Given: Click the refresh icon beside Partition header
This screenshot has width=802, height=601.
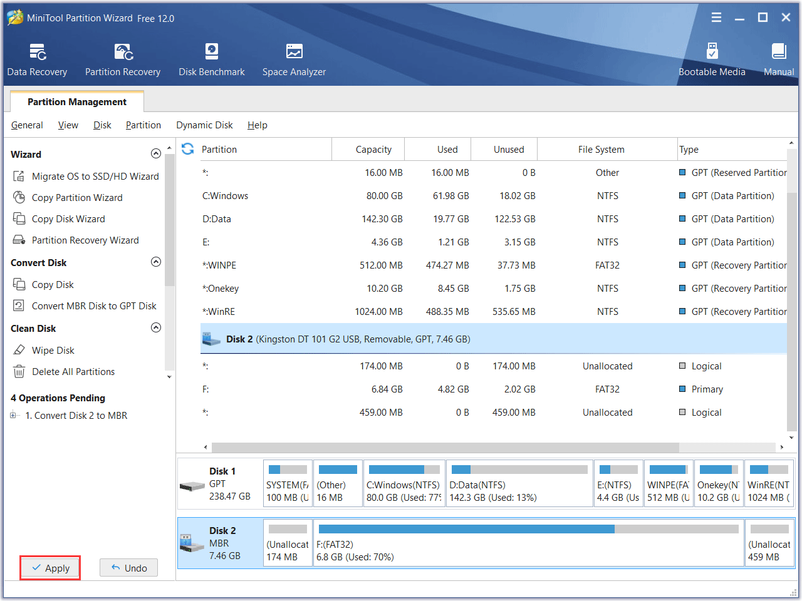Looking at the screenshot, I should click(187, 149).
